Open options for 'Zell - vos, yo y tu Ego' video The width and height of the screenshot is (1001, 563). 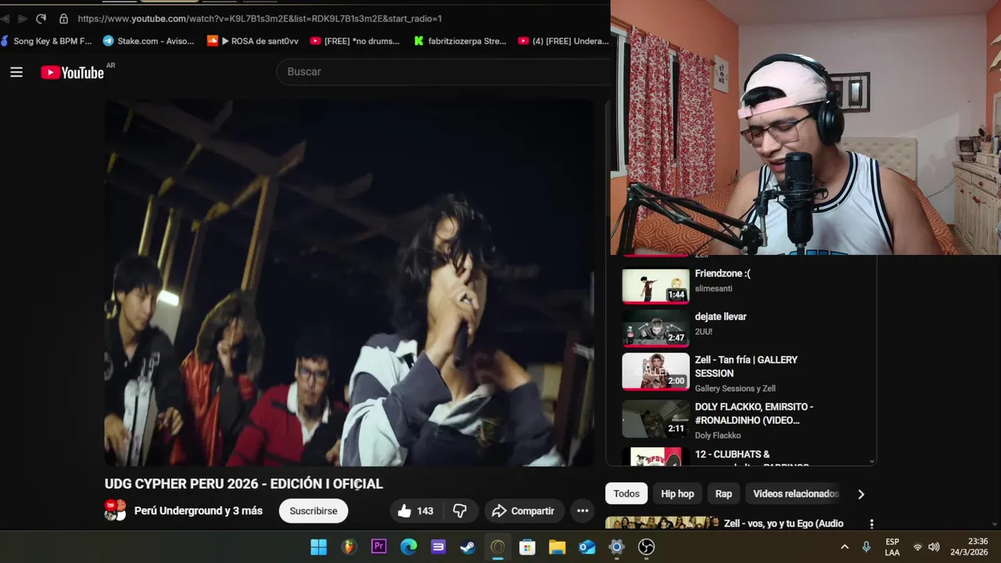click(871, 524)
